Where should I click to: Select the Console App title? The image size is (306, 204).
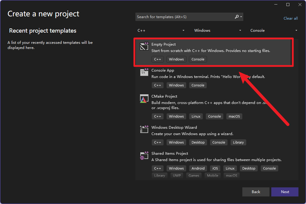[163, 70]
